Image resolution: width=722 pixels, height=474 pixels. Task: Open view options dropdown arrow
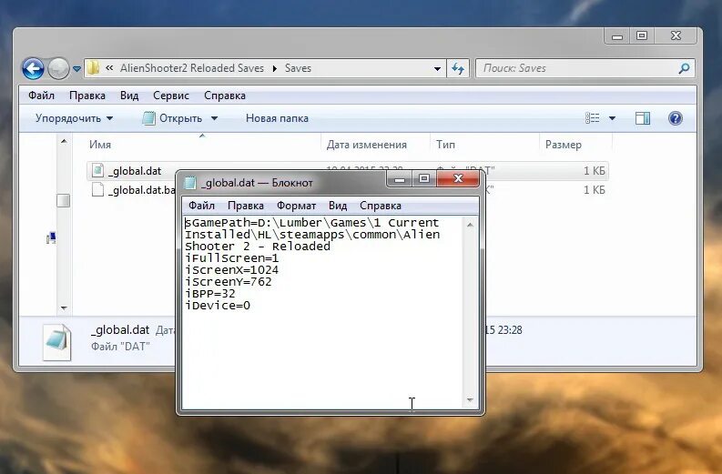click(612, 119)
